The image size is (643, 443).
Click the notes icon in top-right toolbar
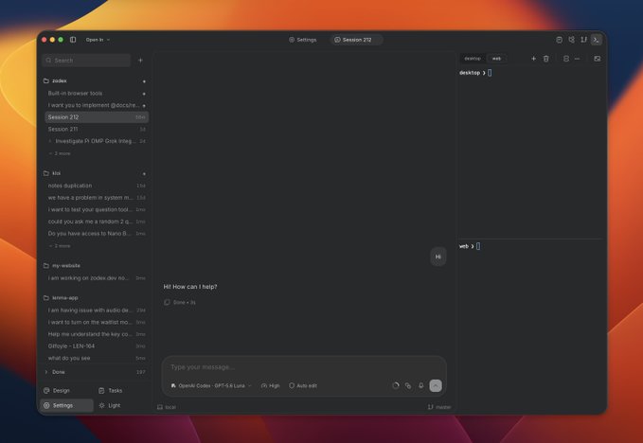pyautogui.click(x=559, y=40)
